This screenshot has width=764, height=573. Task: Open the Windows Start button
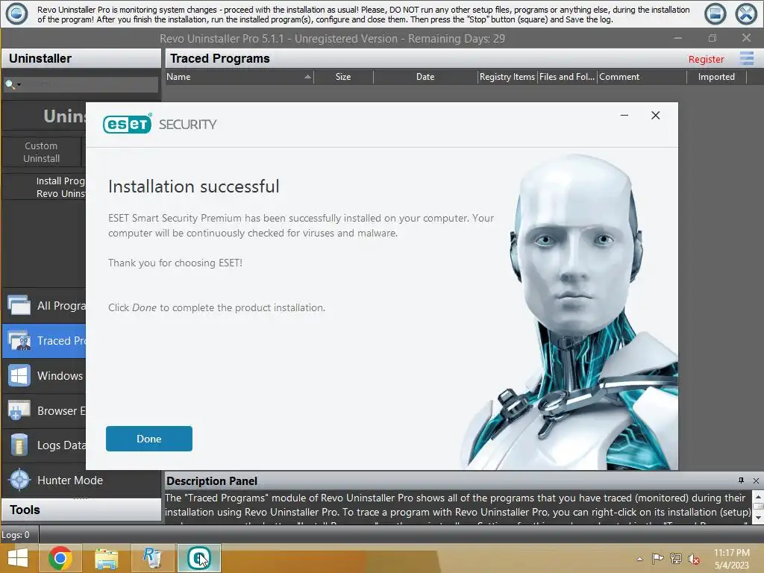pos(19,558)
